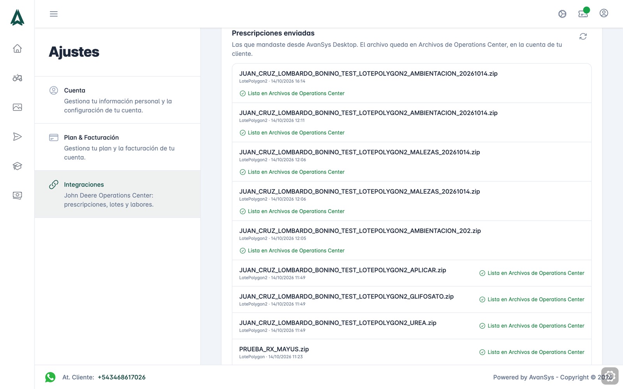Open the hamburger menu
This screenshot has height=389, width=623.
pos(54,14)
